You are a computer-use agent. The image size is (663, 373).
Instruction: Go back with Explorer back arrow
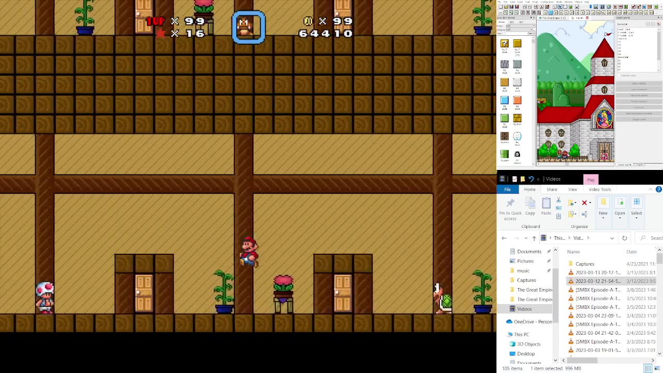(x=504, y=238)
